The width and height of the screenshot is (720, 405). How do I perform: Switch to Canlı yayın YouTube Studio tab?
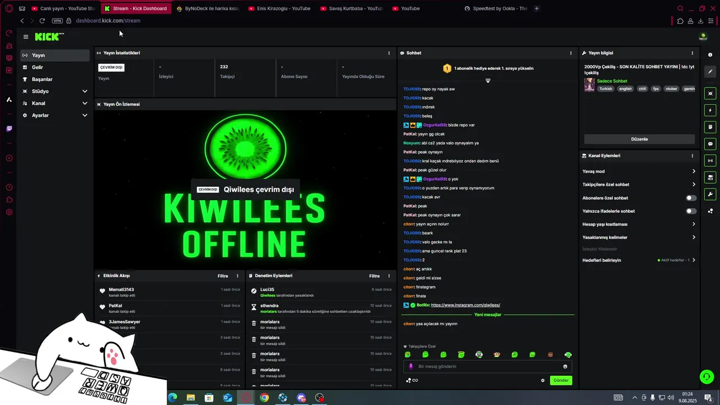[63, 8]
